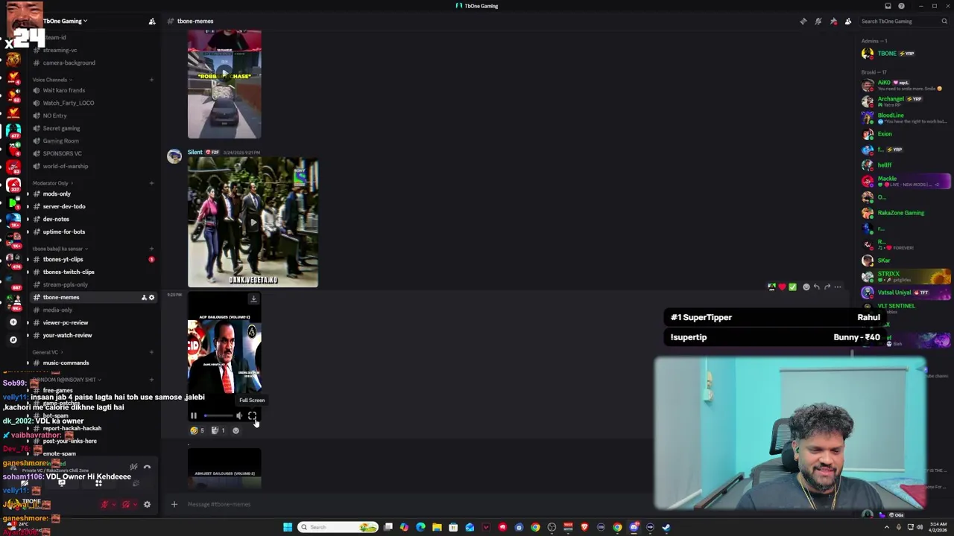Viewport: 954px width, 536px height.
Task: Collapse the Voice Channels category
Action: (x=51, y=80)
